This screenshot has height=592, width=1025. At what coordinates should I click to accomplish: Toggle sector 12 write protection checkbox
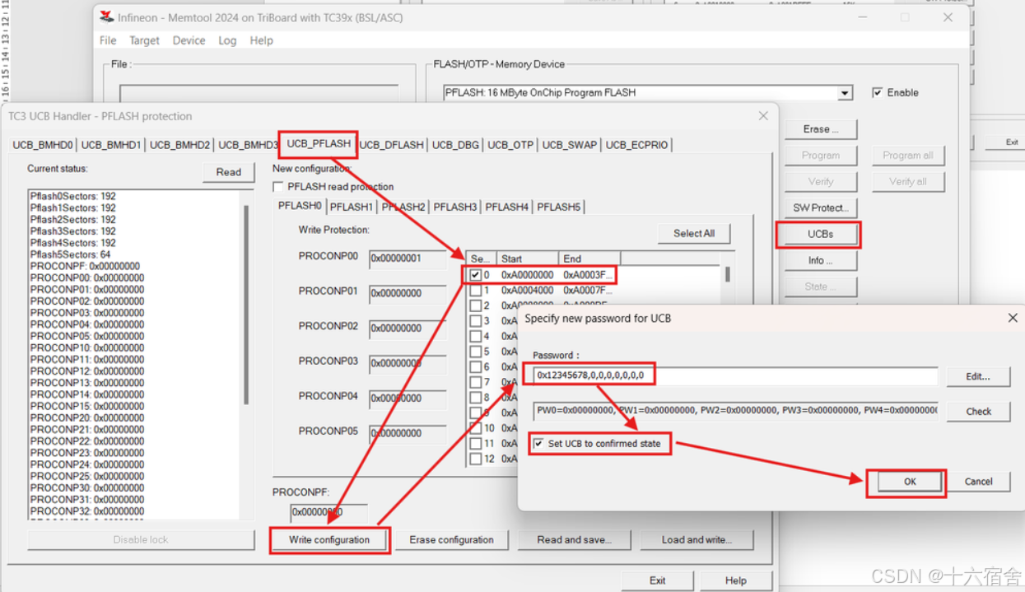[475, 459]
